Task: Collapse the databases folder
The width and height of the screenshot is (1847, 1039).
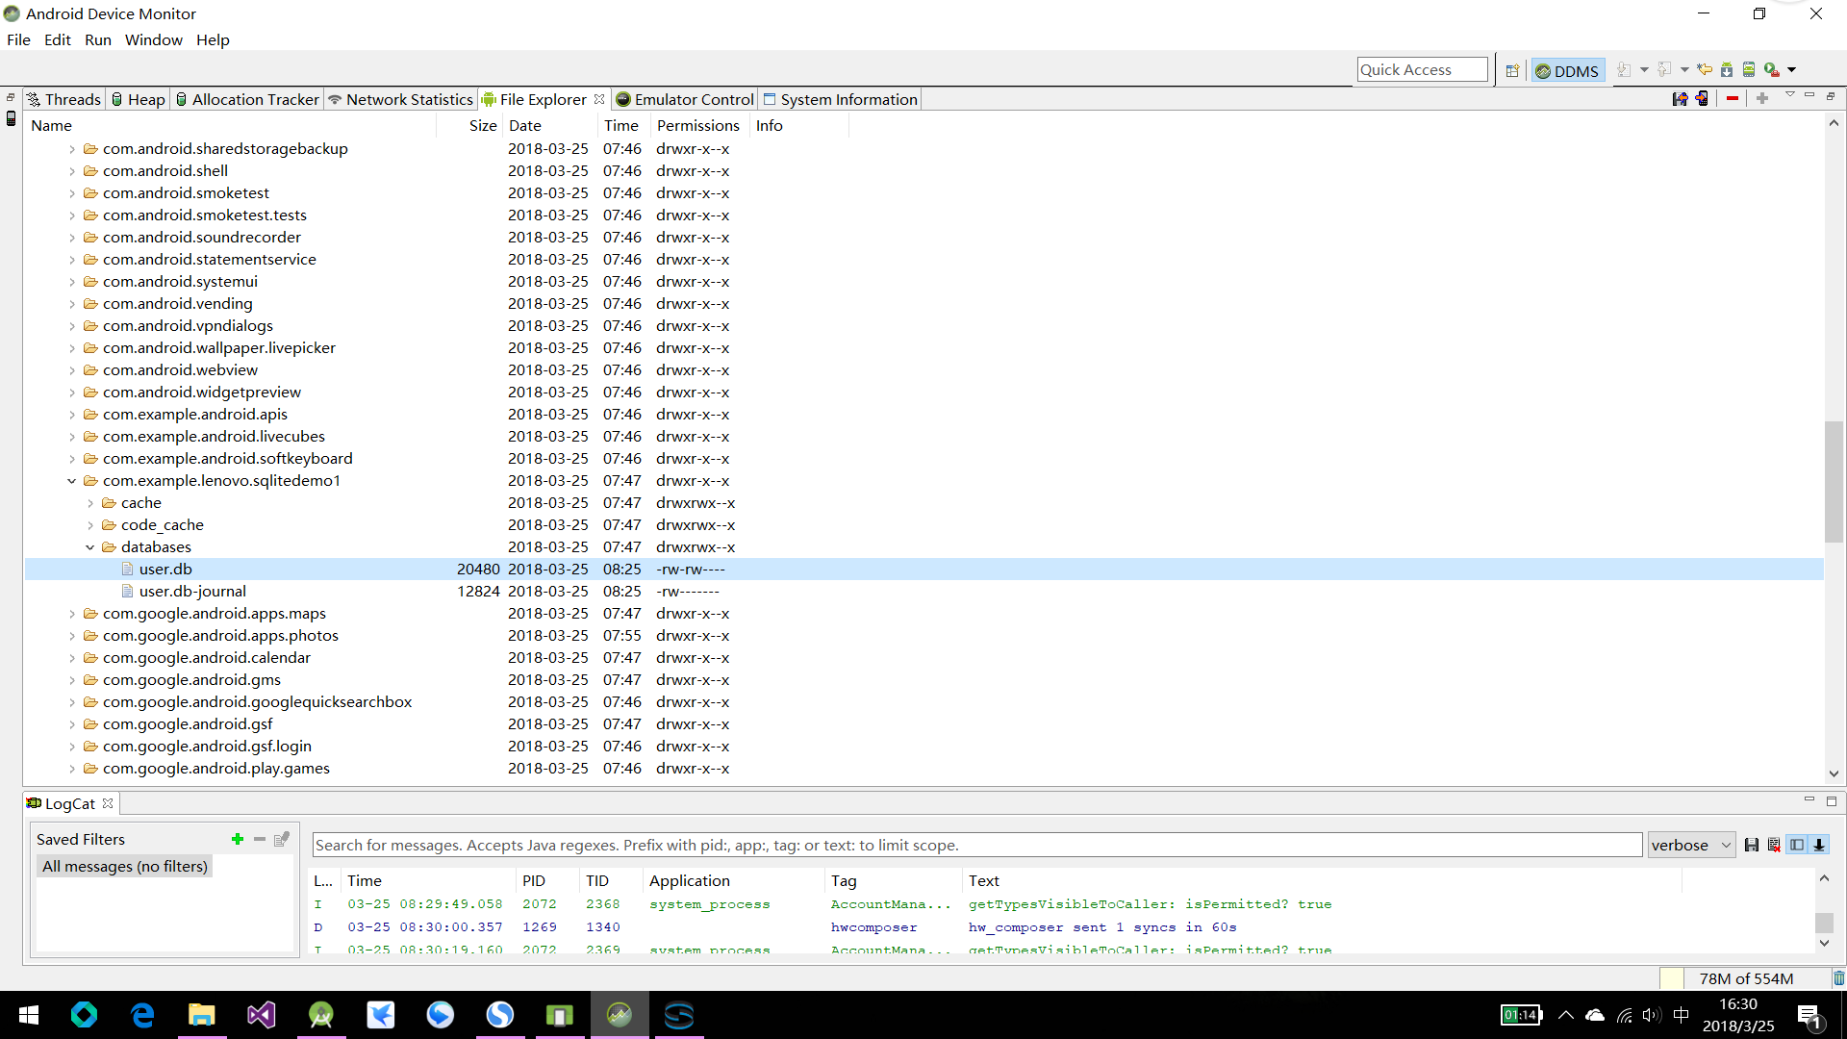Action: (90, 547)
